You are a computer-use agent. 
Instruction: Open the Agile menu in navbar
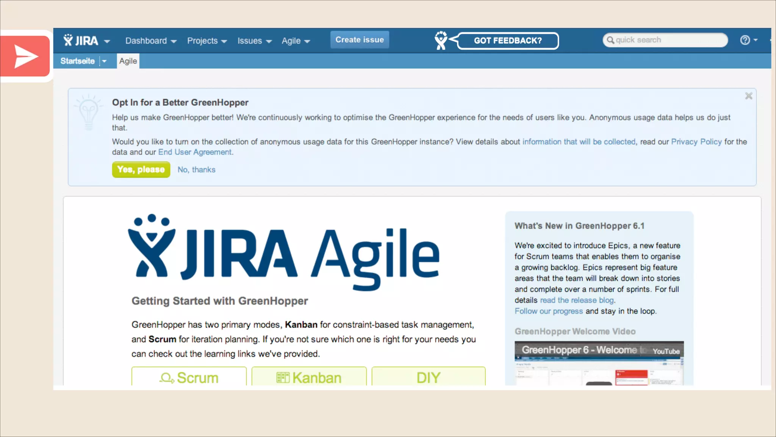click(296, 41)
